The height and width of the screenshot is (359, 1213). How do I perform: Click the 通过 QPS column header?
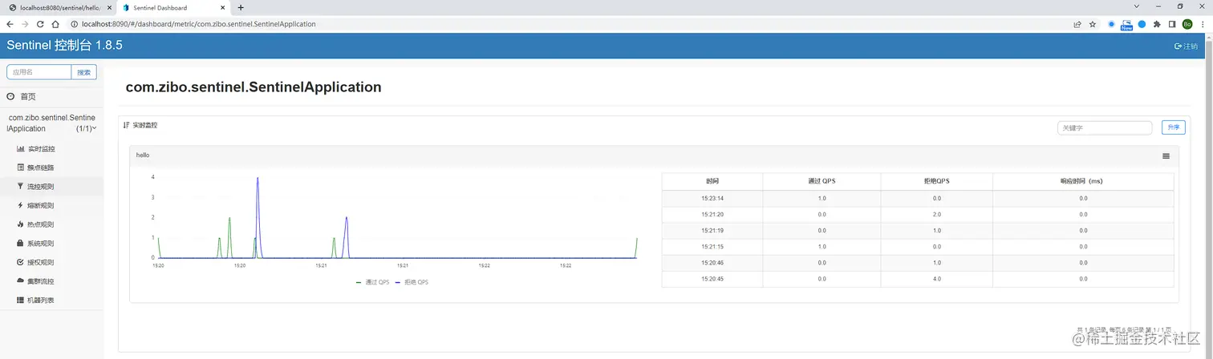(822, 181)
